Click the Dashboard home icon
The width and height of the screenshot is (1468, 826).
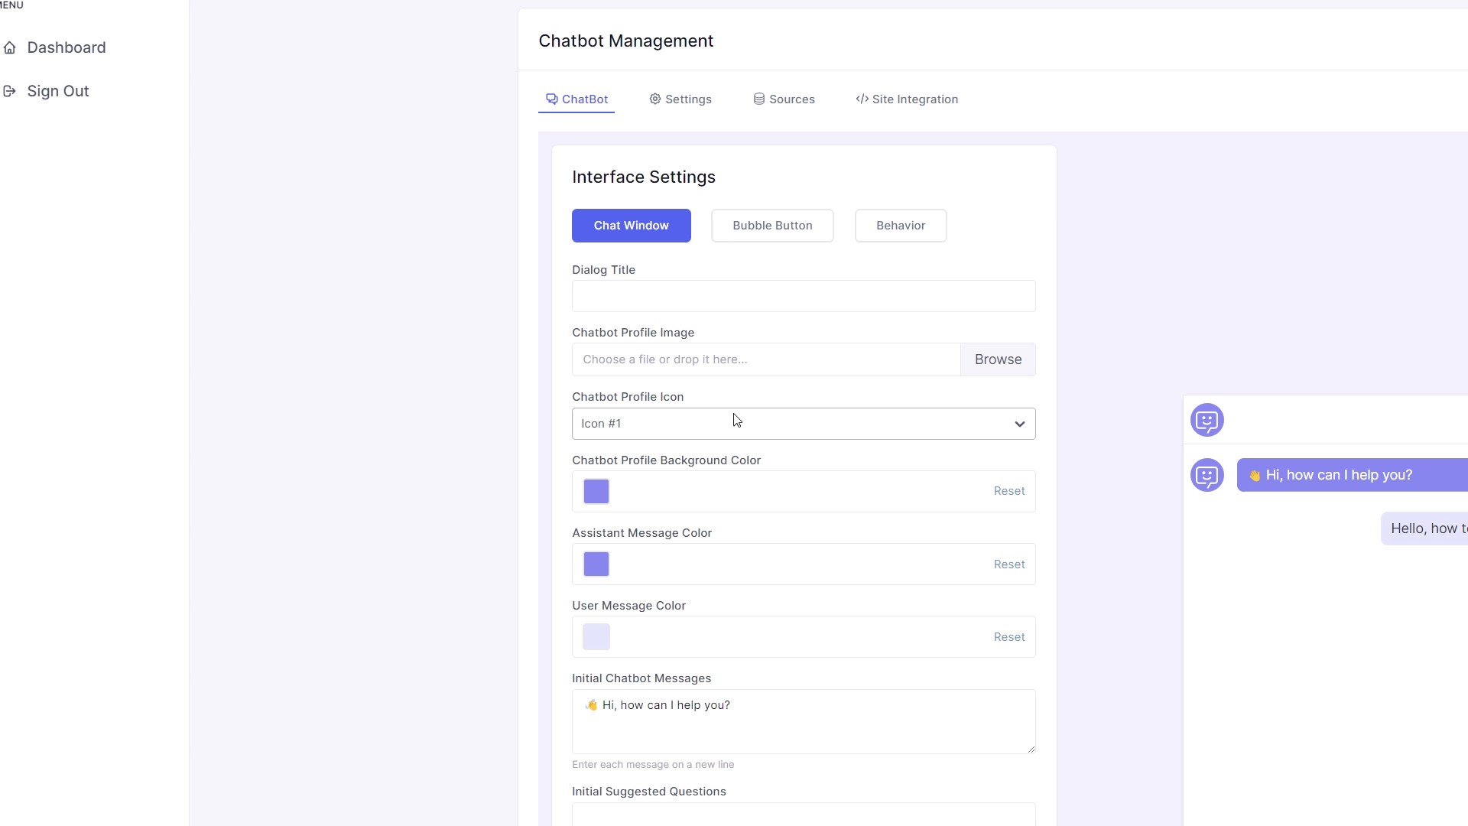(10, 48)
